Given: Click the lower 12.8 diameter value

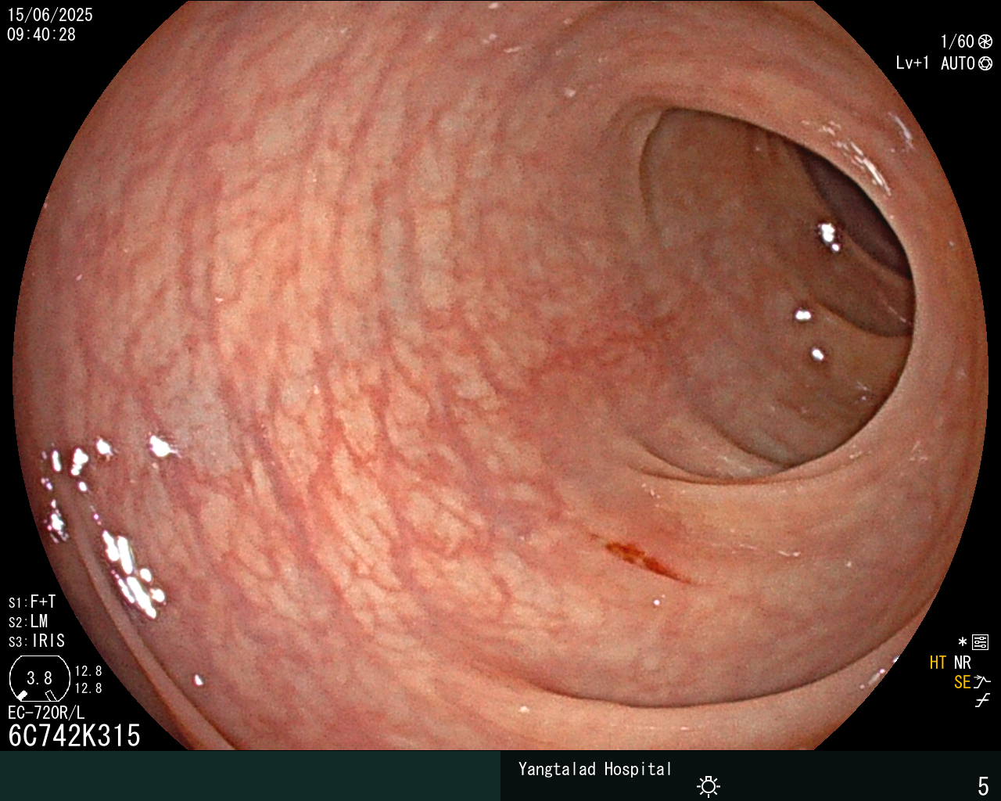Looking at the screenshot, I should 88,688.
